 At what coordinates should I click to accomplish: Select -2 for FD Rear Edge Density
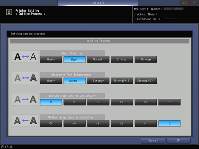point(122,123)
